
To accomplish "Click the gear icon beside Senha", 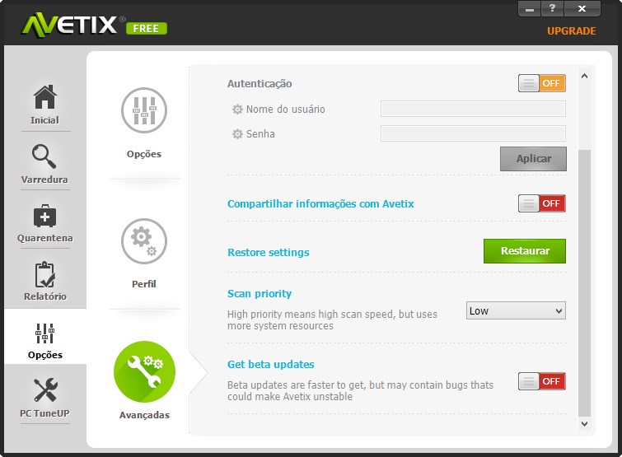I will click(x=237, y=134).
